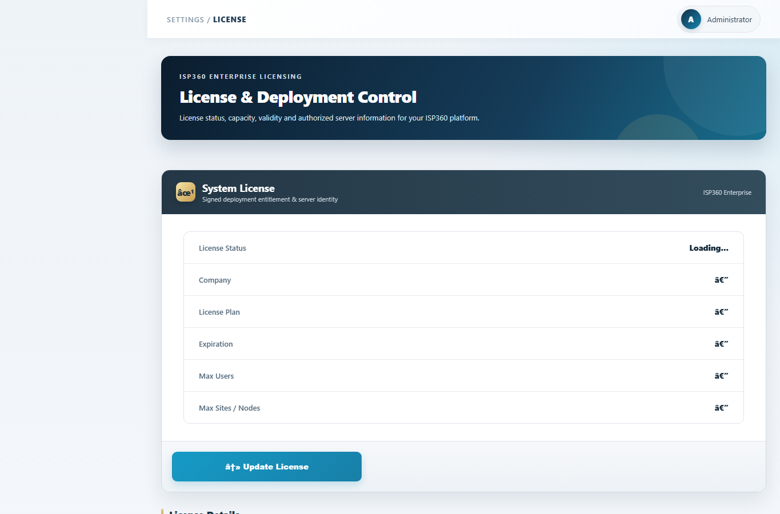Click the banner description about license status
780x514 pixels.
[x=329, y=118]
